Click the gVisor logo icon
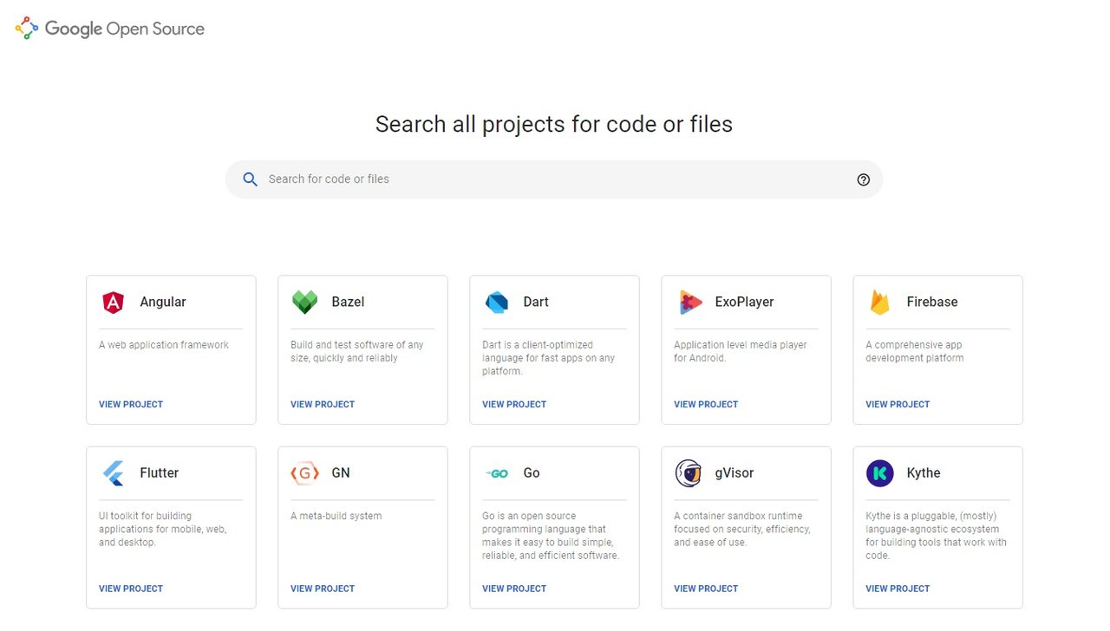The image size is (1110, 631). click(688, 473)
